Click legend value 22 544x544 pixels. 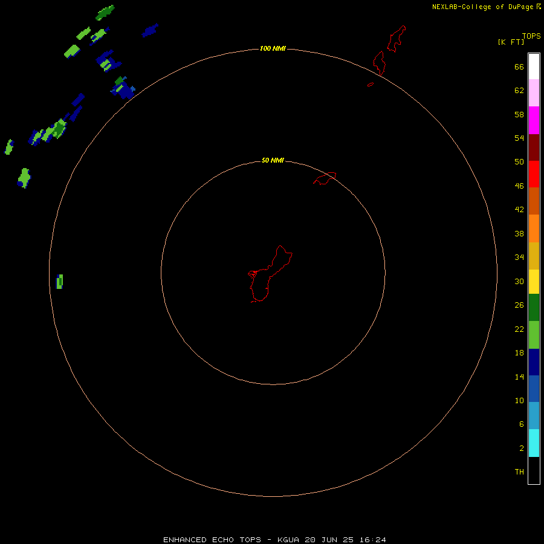(x=519, y=329)
